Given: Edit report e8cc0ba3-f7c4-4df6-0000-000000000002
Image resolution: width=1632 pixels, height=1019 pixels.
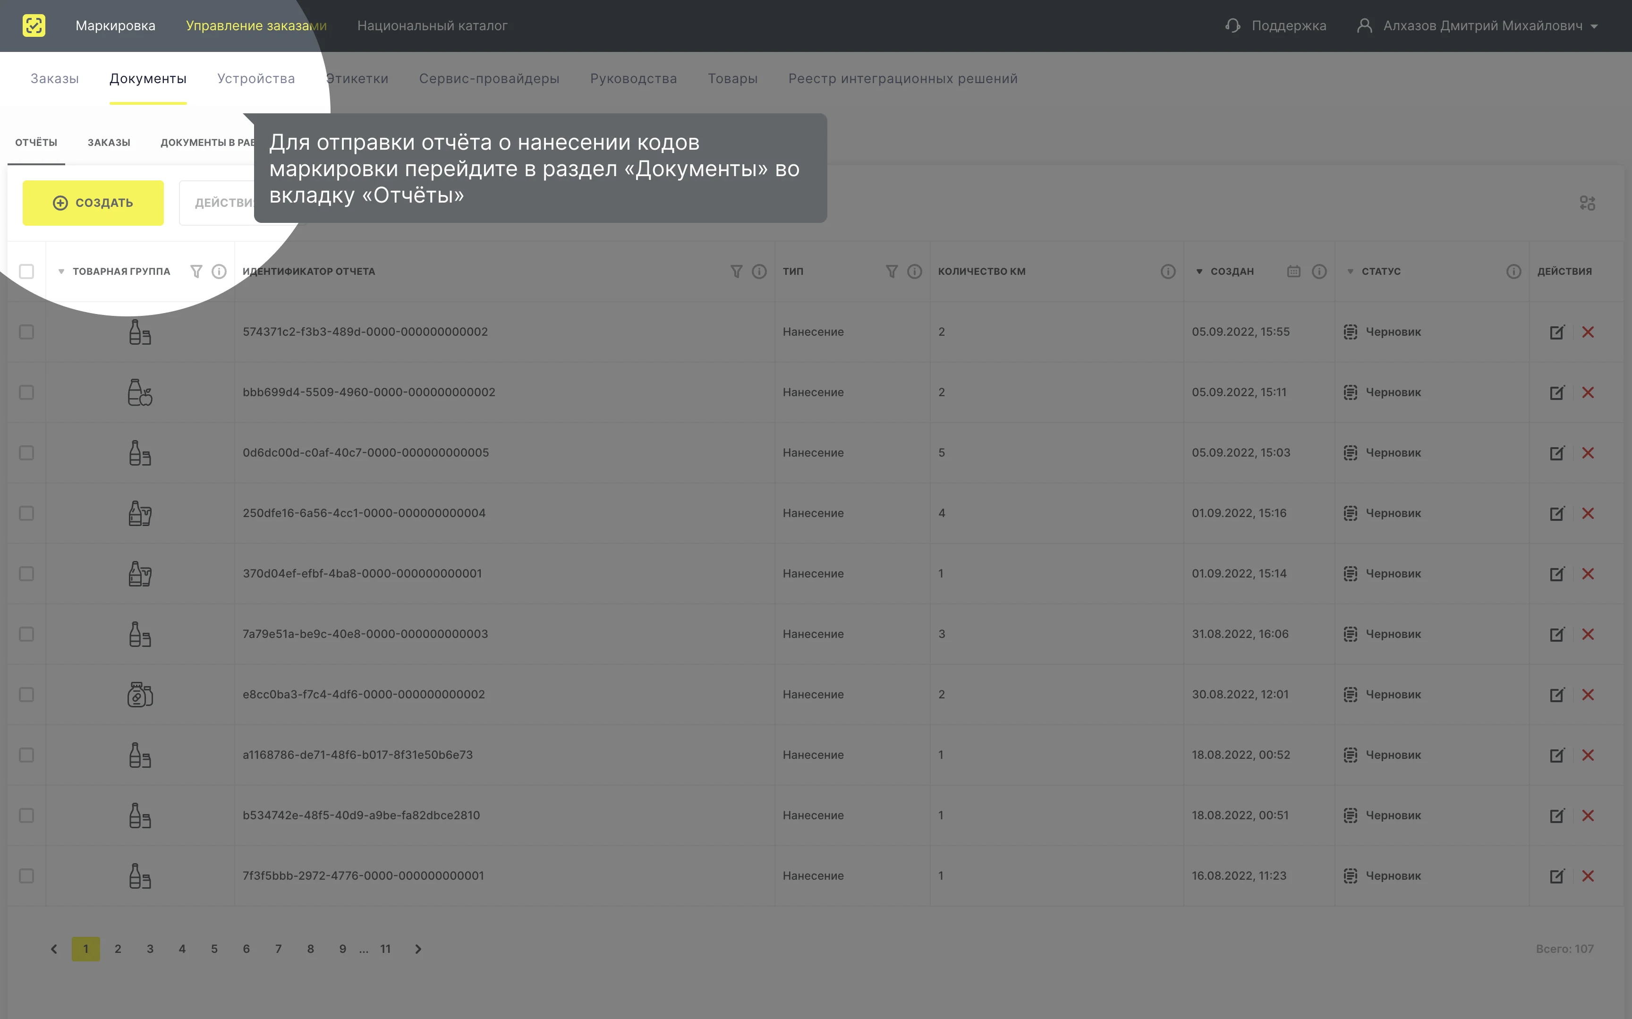Looking at the screenshot, I should [1557, 694].
